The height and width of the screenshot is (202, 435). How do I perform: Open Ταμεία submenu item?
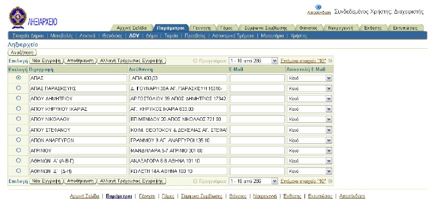tap(171, 36)
